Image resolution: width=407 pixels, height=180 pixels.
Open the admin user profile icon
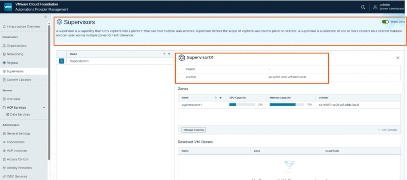click(375, 7)
